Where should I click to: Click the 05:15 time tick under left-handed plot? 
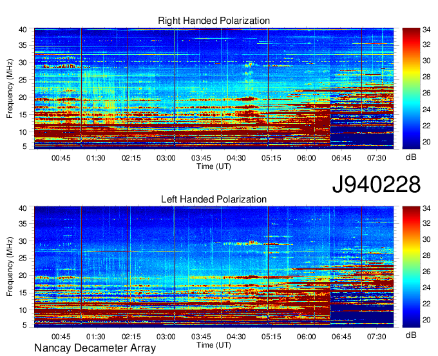pos(271,337)
